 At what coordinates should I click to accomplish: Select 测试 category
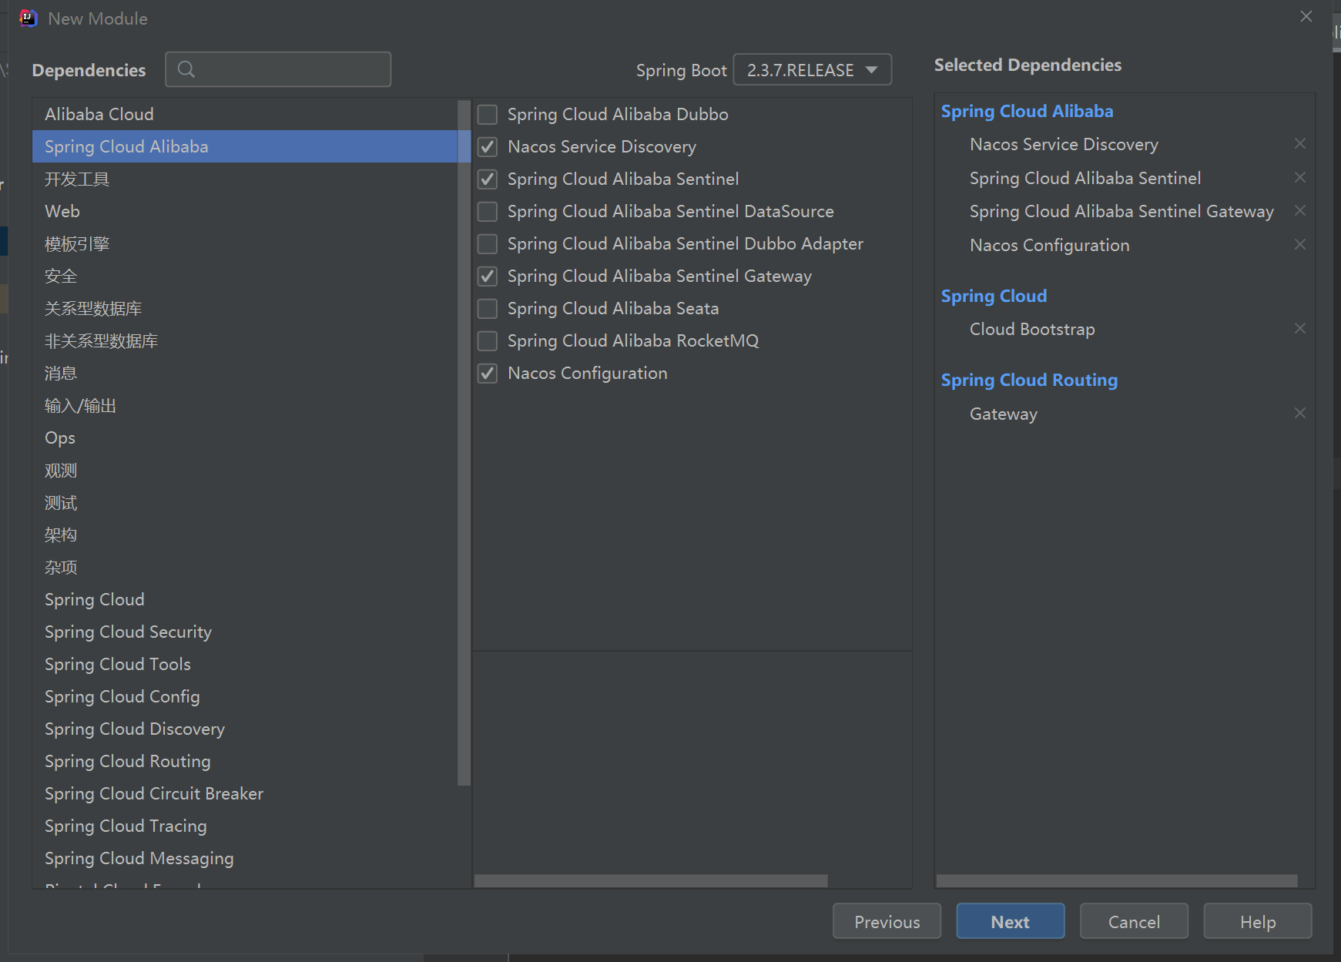pos(245,502)
